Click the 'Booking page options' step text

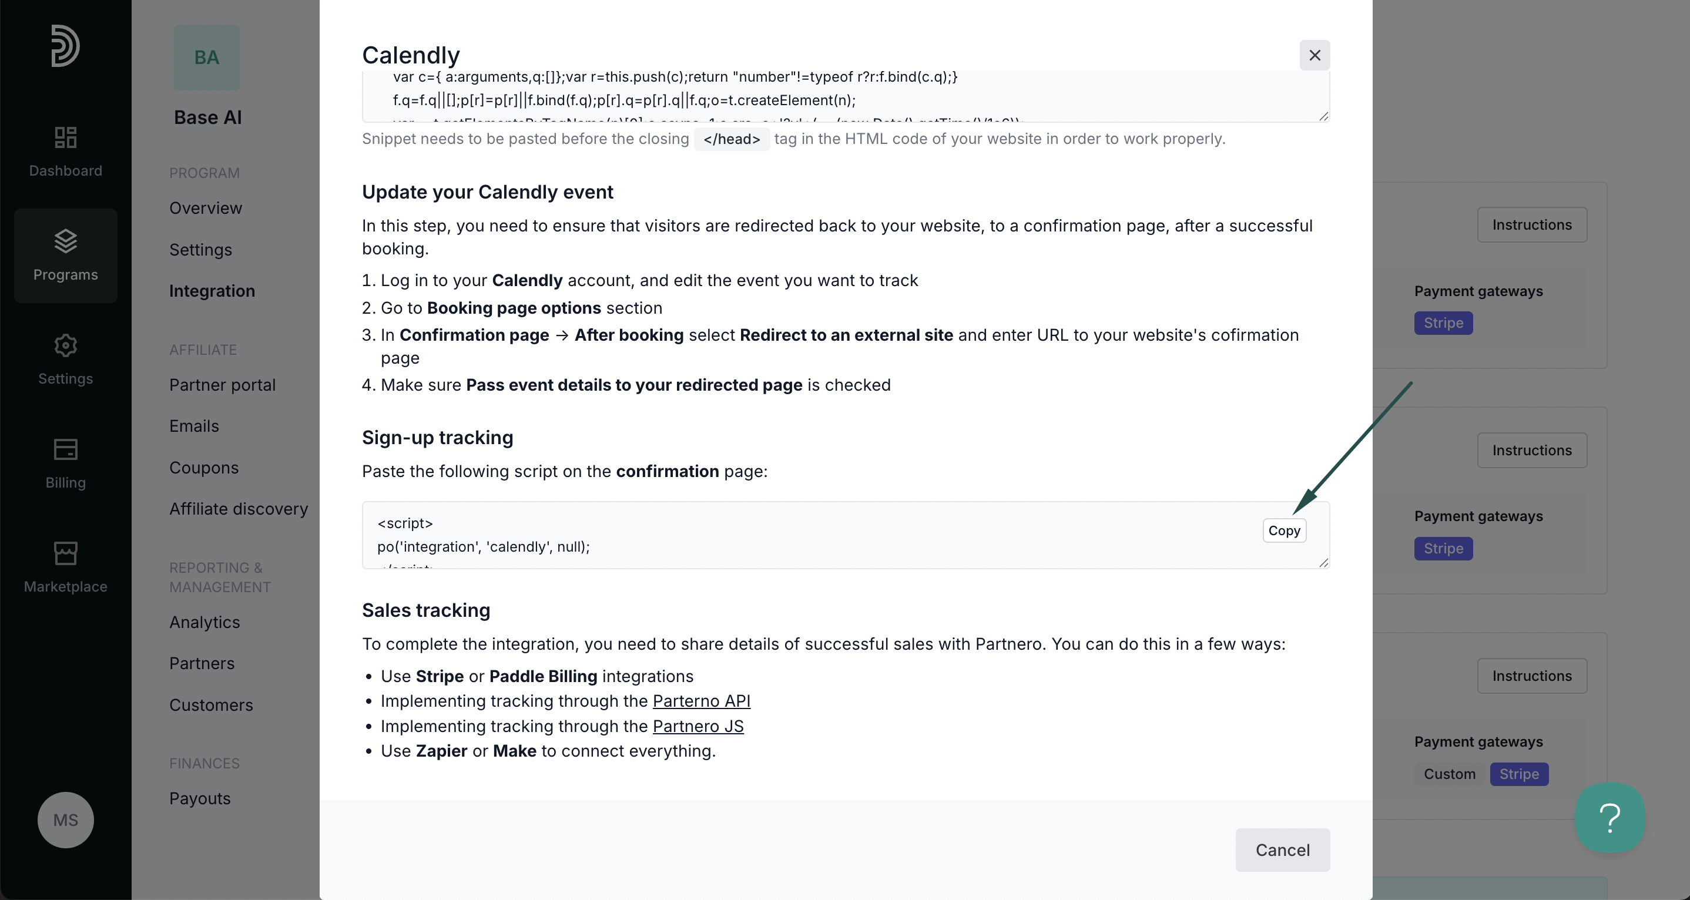click(514, 308)
